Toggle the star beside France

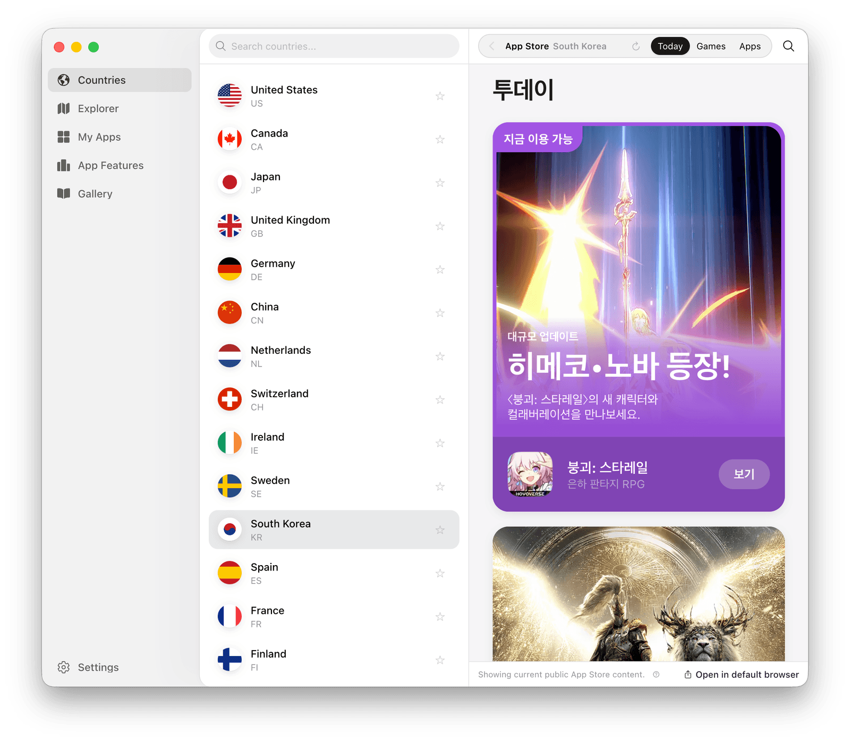pyautogui.click(x=440, y=617)
